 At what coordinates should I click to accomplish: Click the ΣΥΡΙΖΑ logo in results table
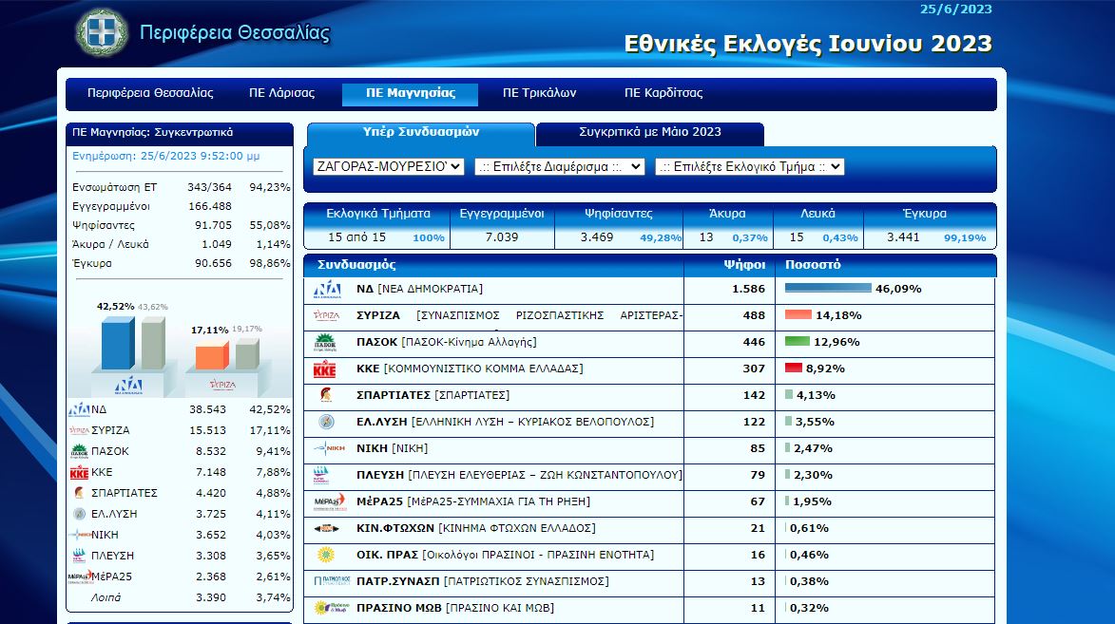tap(326, 315)
